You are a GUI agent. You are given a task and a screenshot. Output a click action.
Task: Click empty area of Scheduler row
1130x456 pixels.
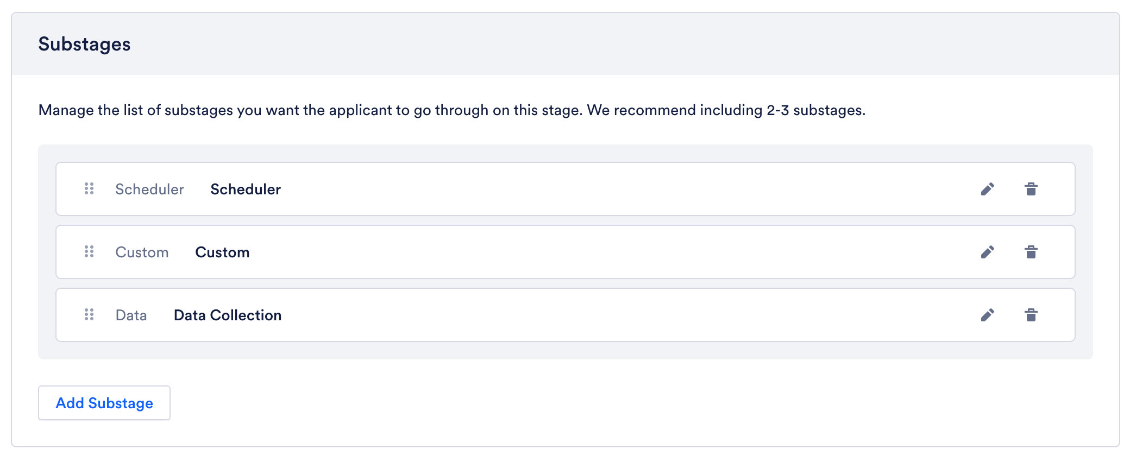pyautogui.click(x=625, y=189)
